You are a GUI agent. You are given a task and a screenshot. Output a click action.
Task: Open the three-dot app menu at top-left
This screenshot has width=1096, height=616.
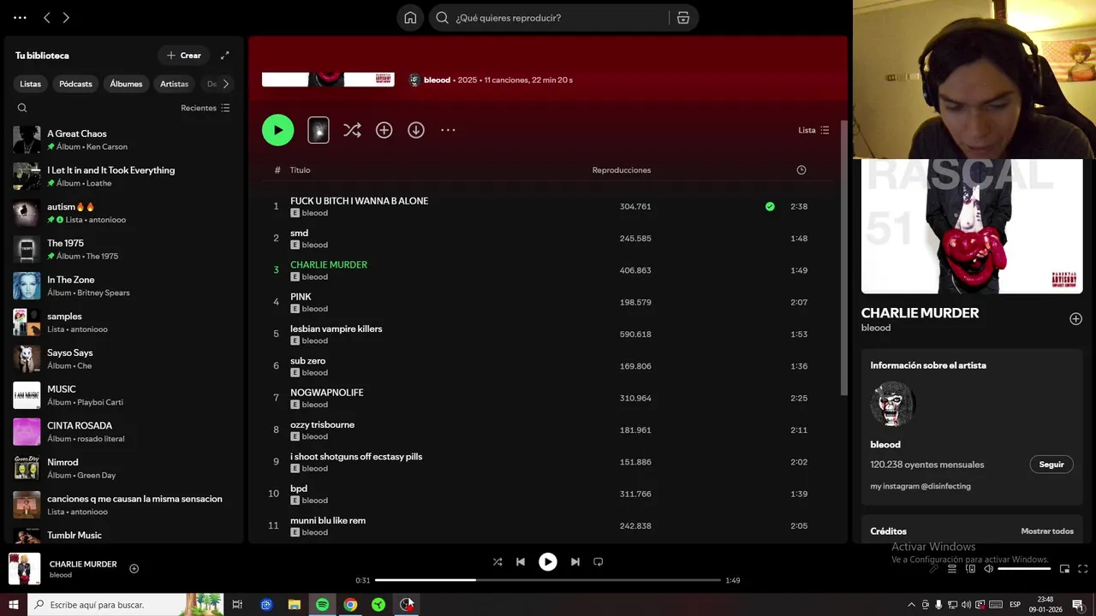20,18
